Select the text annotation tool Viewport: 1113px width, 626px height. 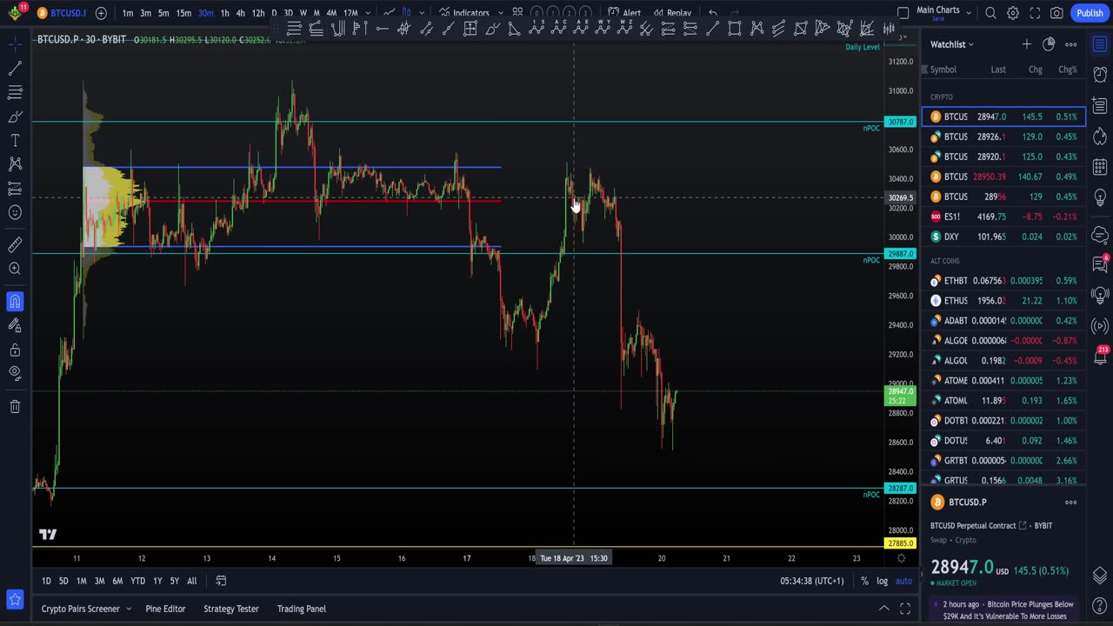15,140
